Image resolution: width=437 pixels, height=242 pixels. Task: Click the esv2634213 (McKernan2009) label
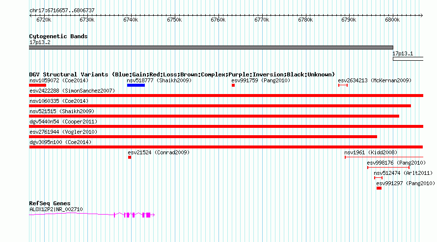pyautogui.click(x=375, y=80)
